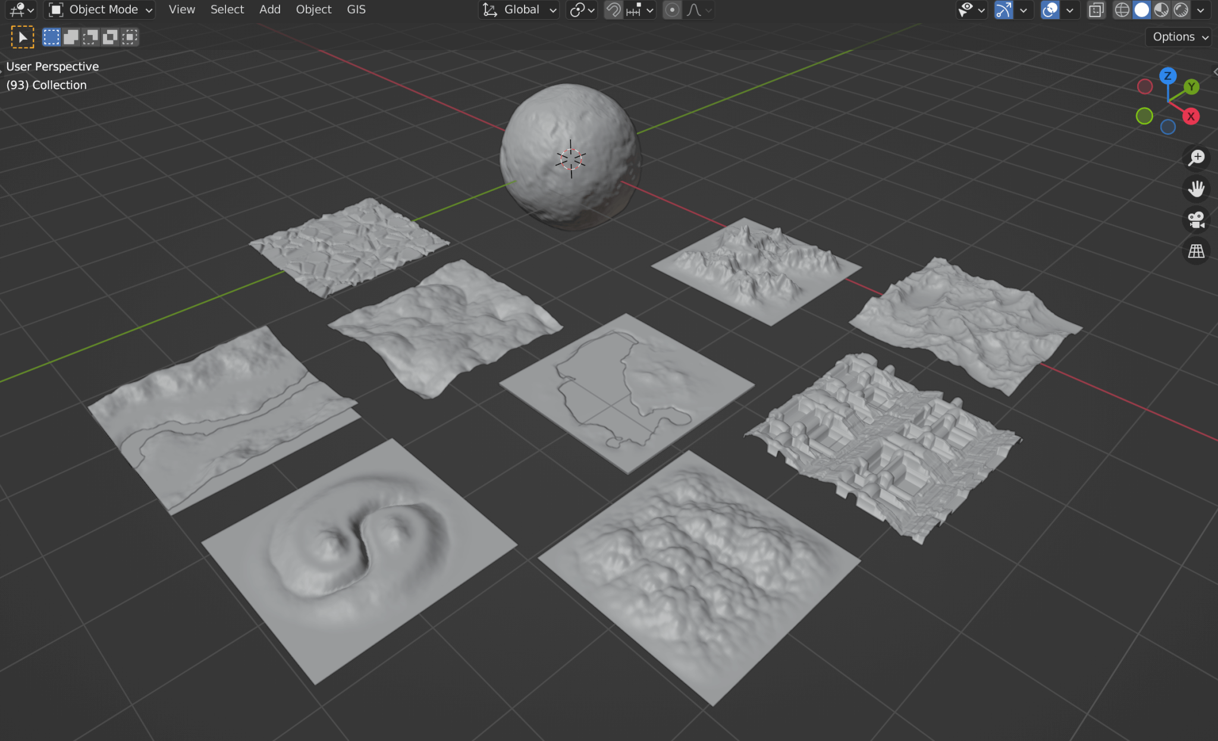
Task: Choose the Invert Selection mode icon
Action: click(110, 37)
